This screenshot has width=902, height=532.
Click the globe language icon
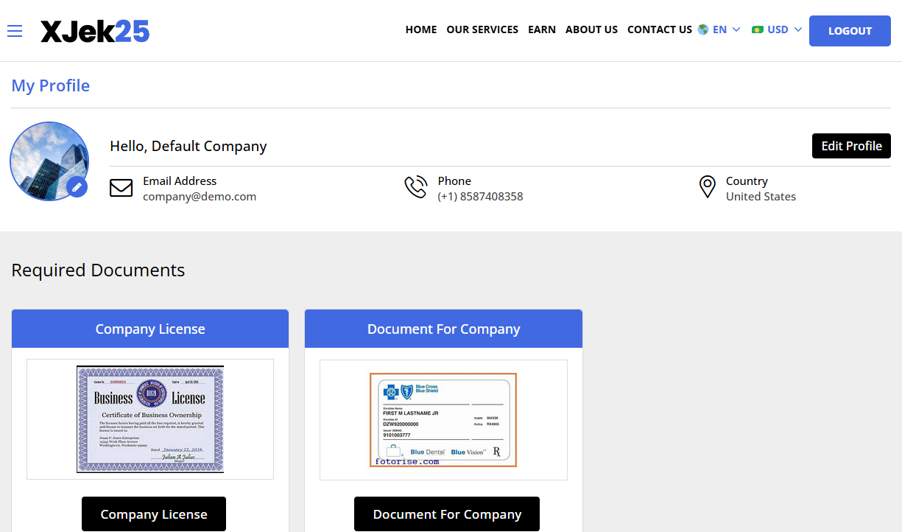tap(703, 30)
